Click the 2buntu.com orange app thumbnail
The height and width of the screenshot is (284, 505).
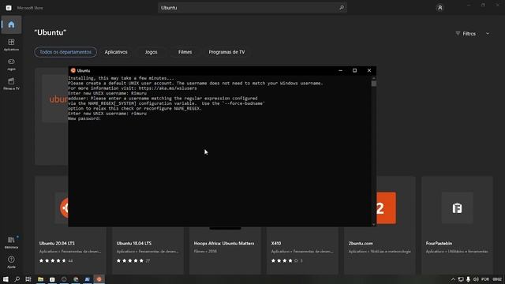coord(386,208)
